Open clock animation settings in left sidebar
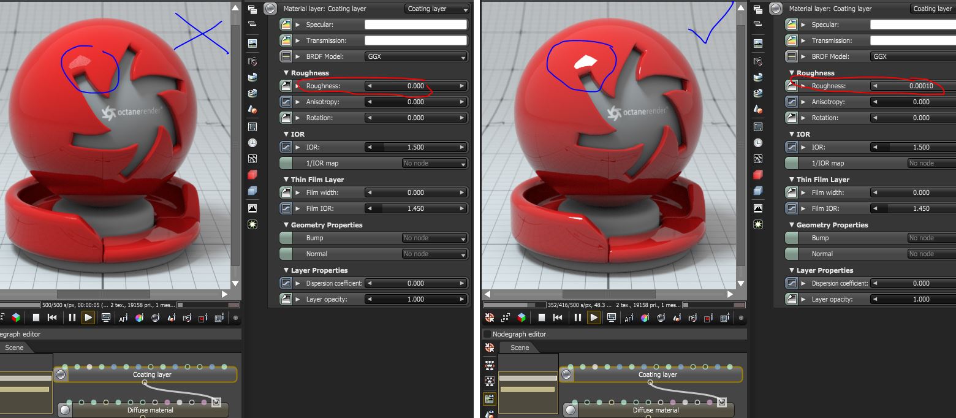 coord(252,143)
